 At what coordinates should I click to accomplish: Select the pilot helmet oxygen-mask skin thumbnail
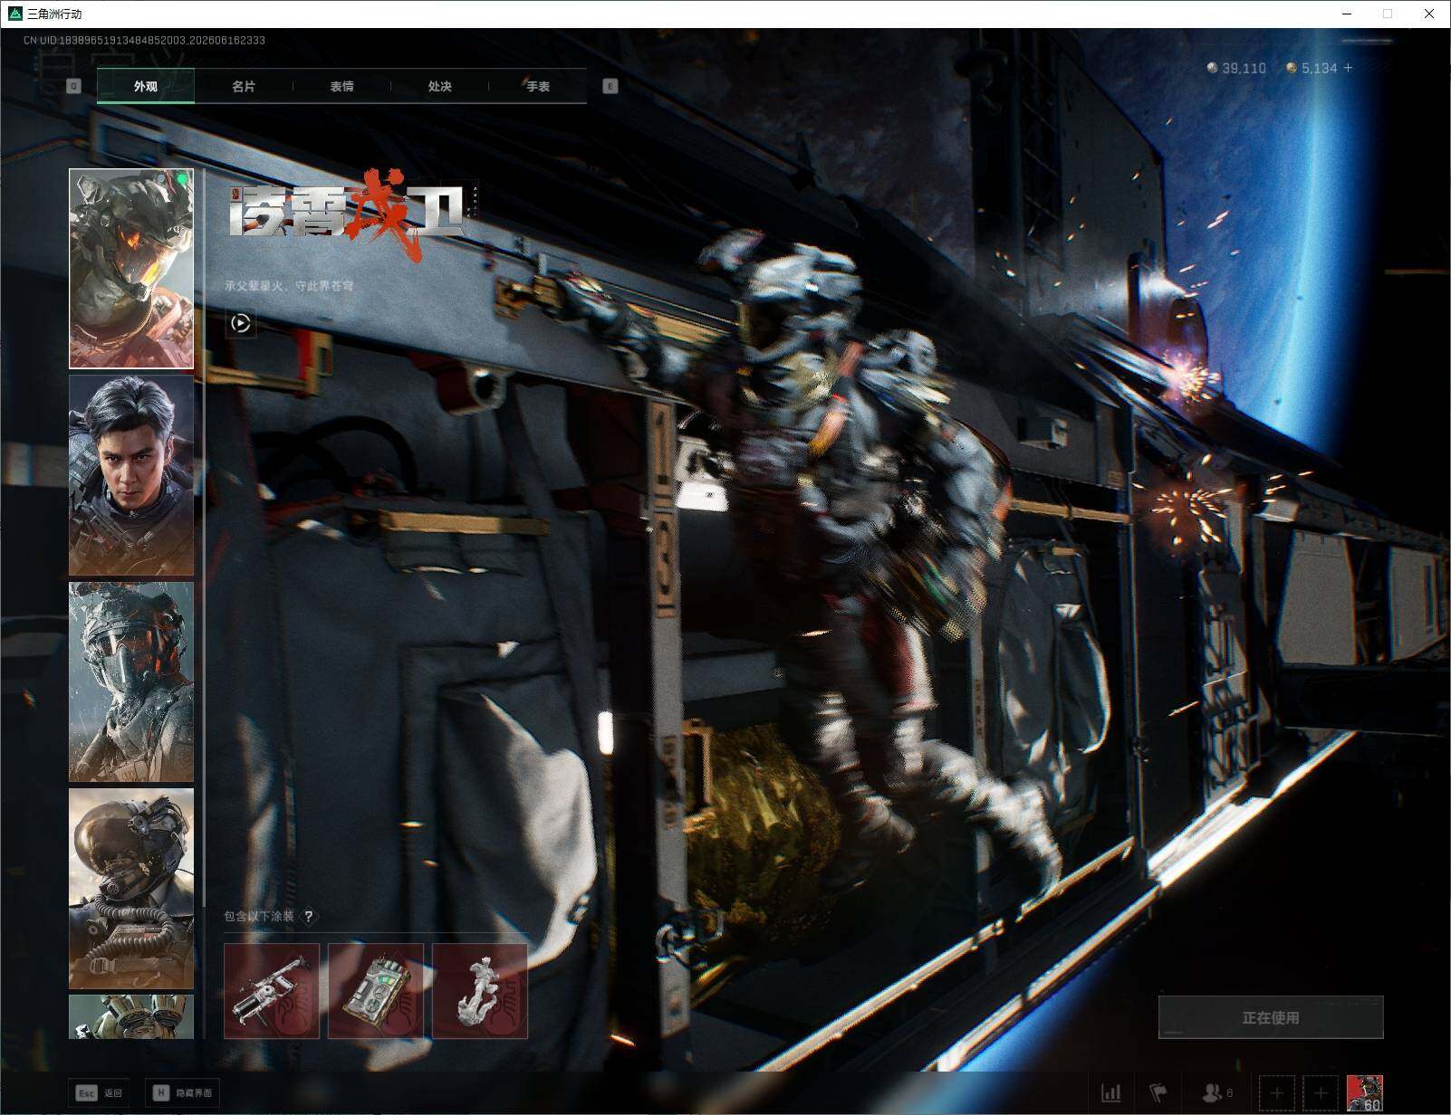pos(131,888)
